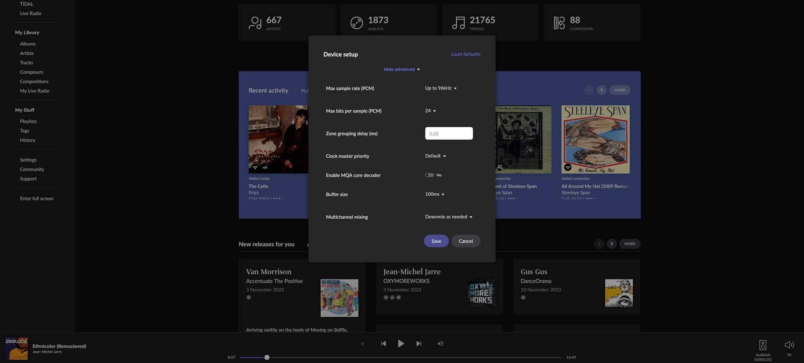The height and width of the screenshot is (363, 804).
Task: Play the current track
Action: click(x=401, y=343)
